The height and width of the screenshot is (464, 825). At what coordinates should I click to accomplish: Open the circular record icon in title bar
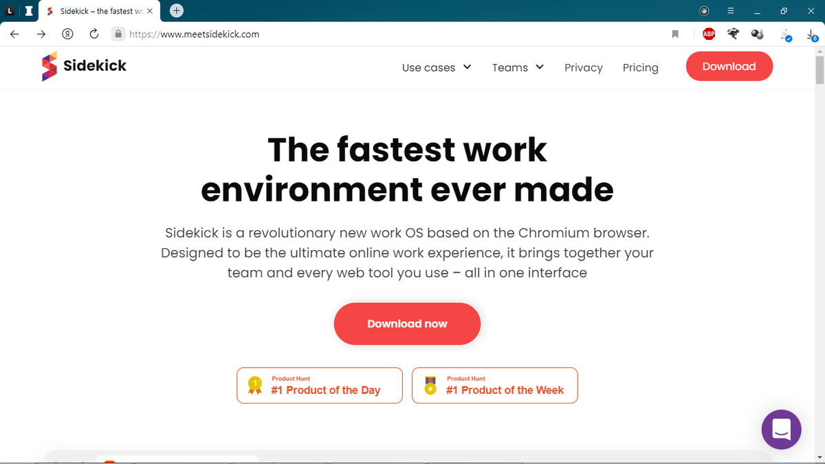704,11
